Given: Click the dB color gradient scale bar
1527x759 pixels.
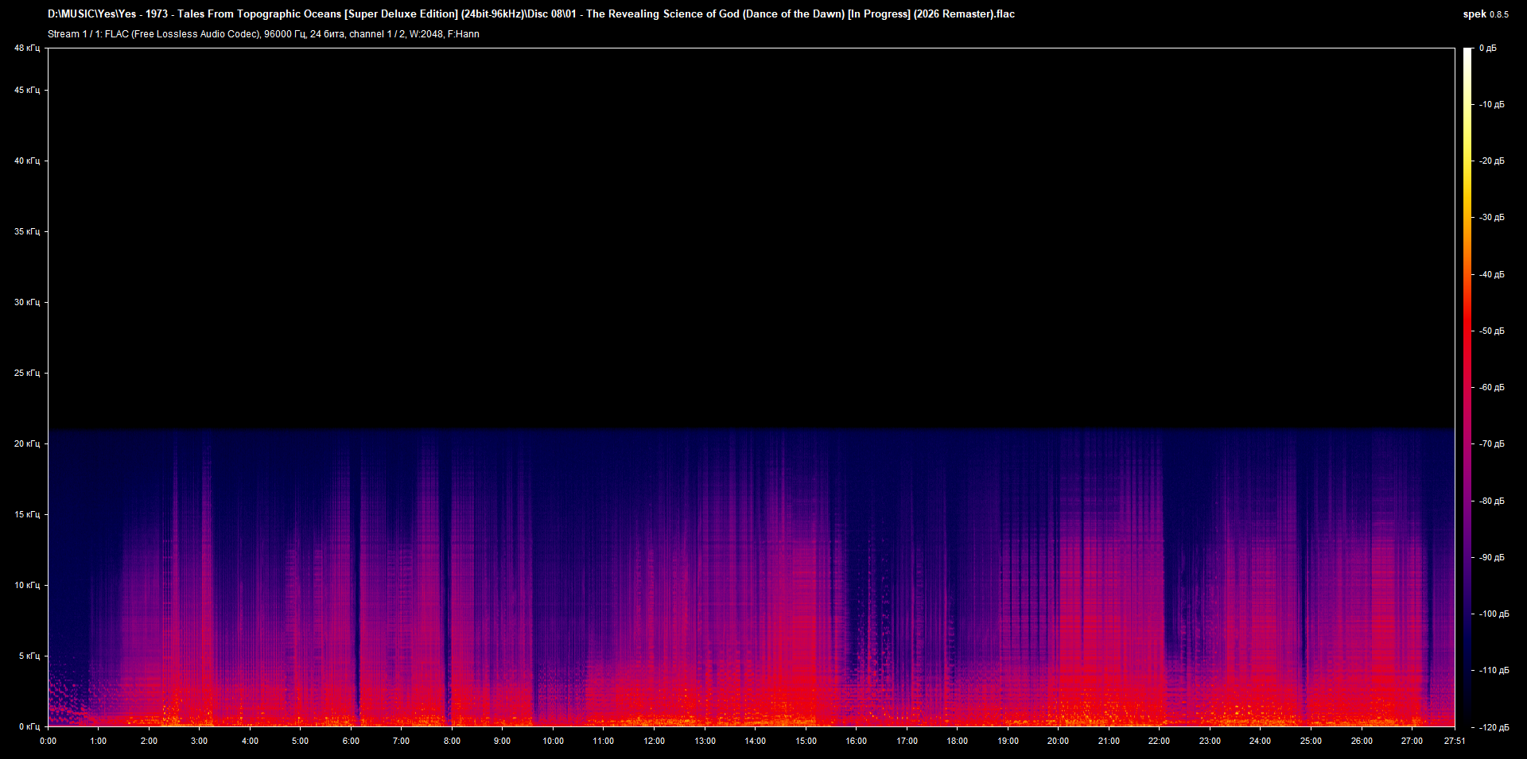Looking at the screenshot, I should (x=1467, y=387).
